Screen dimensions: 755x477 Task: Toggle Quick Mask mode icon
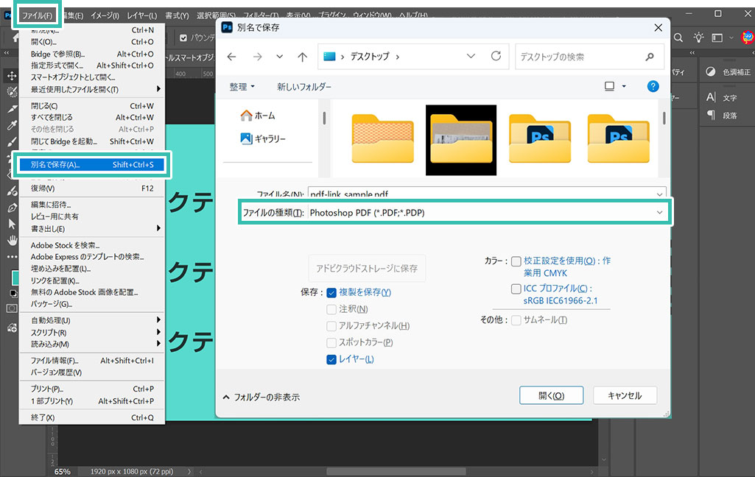(12, 308)
